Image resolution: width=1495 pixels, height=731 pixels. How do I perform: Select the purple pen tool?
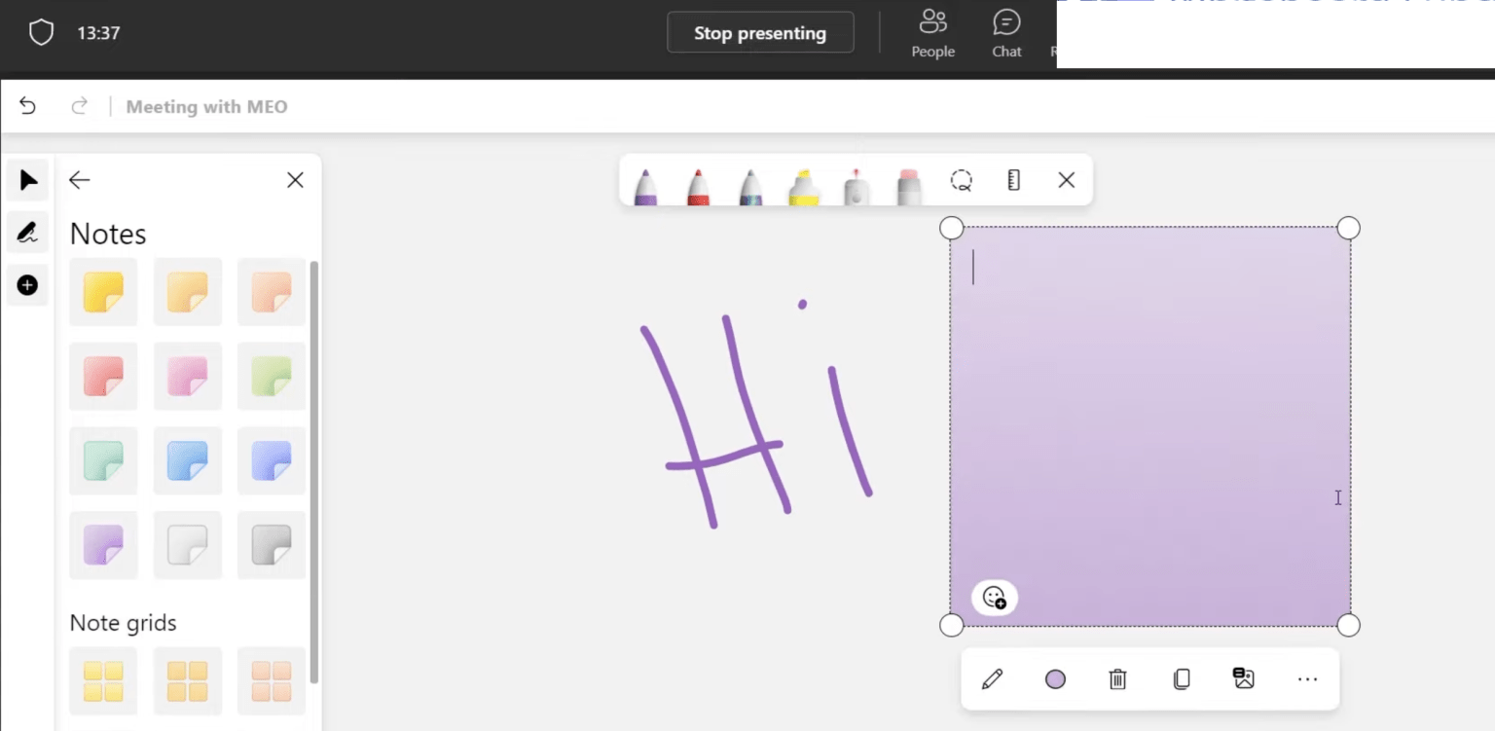pyautogui.click(x=647, y=183)
